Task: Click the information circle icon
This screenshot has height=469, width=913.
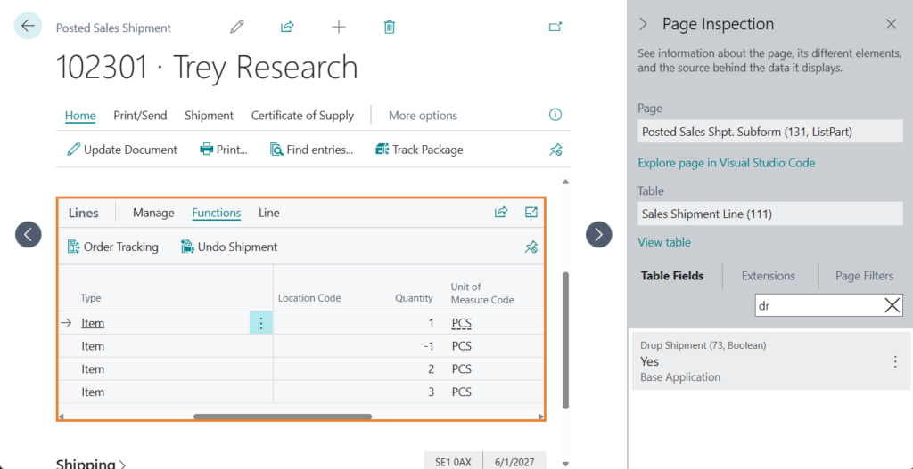Action: [555, 115]
